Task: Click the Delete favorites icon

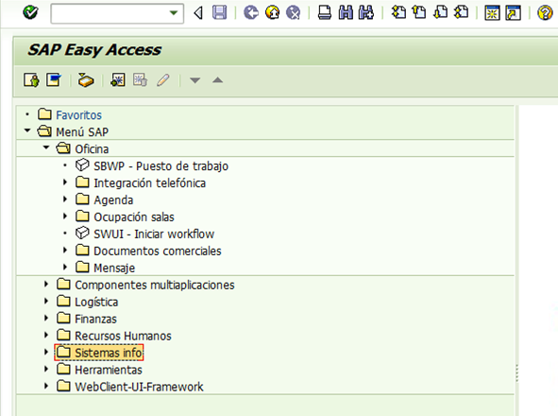Action: point(140,79)
